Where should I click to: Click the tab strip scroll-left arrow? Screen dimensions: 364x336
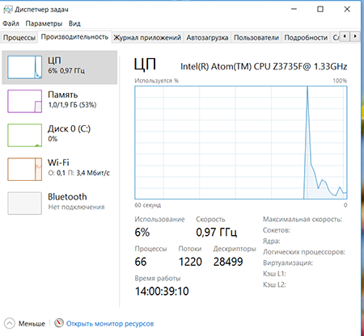pyautogui.click(x=345, y=36)
